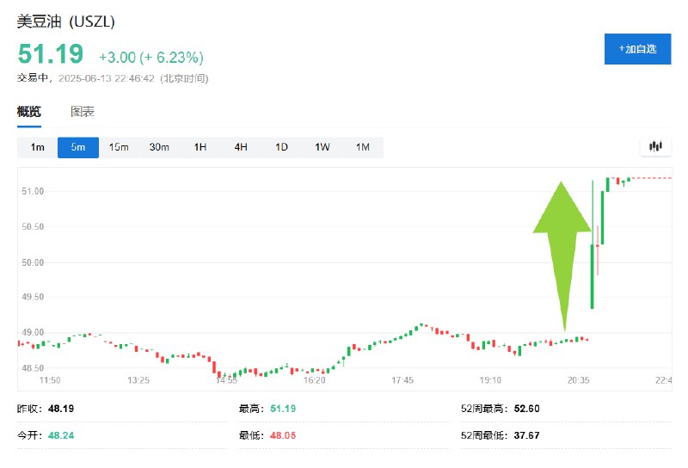Click the 美豆油 (USZL) title
688x468 pixels.
(x=66, y=22)
